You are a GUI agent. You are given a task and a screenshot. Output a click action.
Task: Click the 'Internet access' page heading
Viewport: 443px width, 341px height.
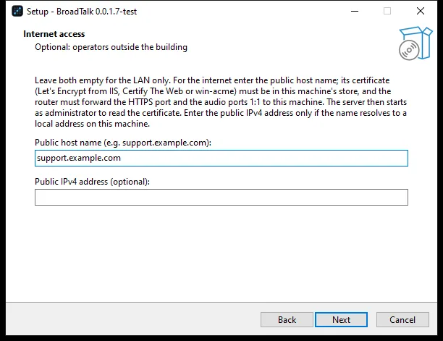54,34
